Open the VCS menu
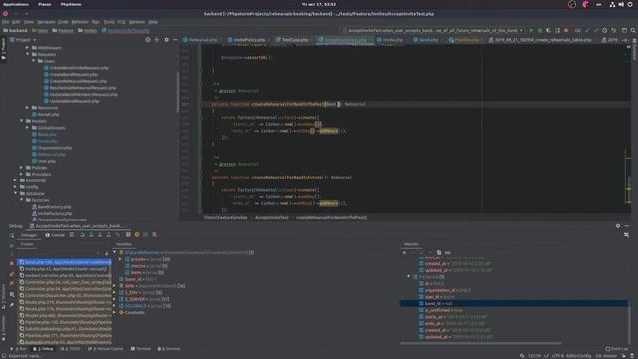The height and width of the screenshot is (359, 638). [121, 22]
